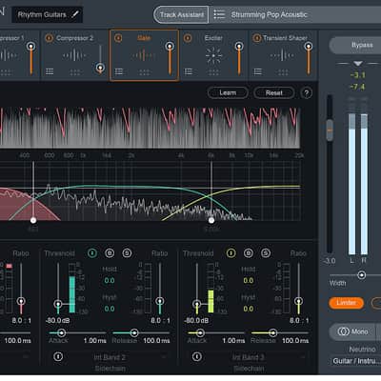
Task: Select the Exciter starburst module icon
Action: (213, 55)
